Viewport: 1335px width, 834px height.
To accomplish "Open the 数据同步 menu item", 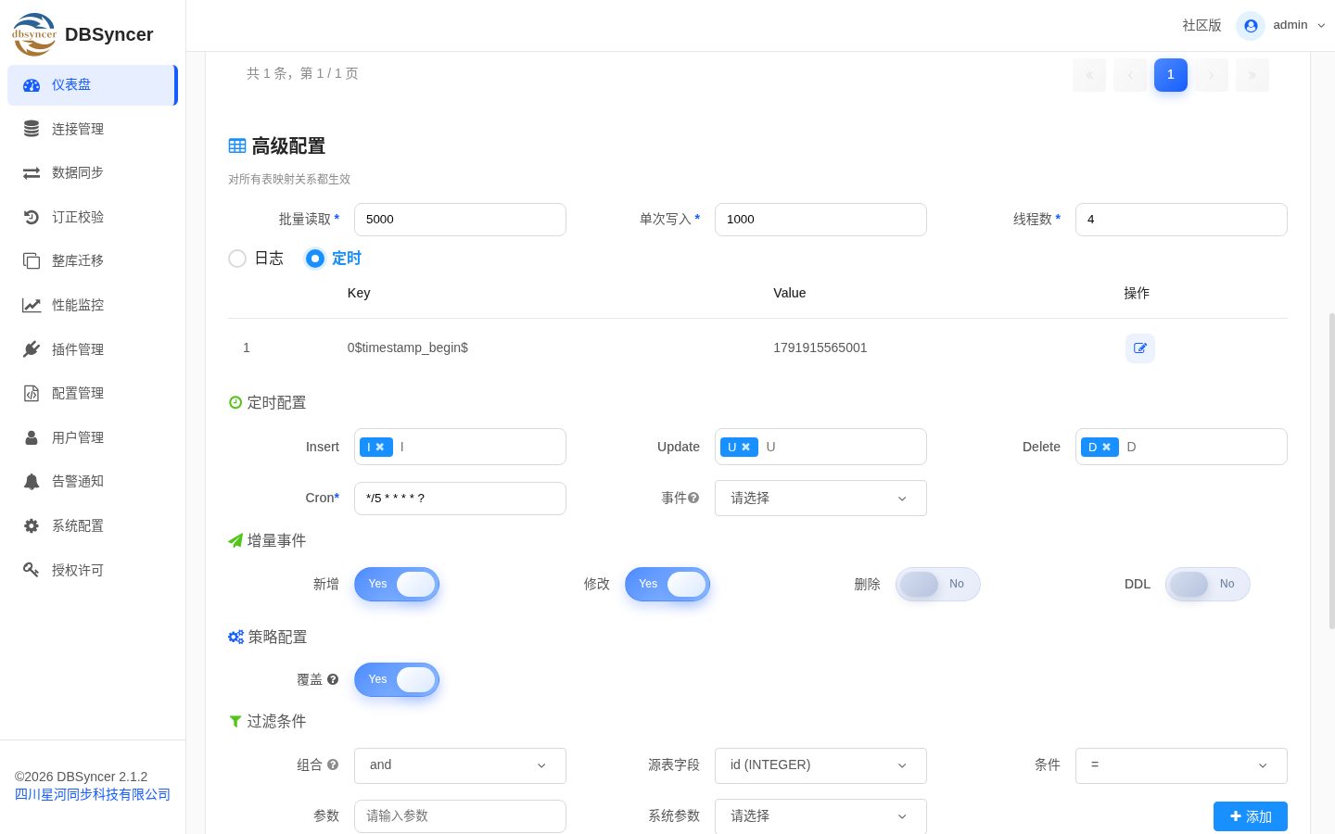I will pos(93,173).
